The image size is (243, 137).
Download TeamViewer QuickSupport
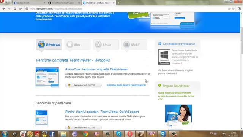click(84, 127)
